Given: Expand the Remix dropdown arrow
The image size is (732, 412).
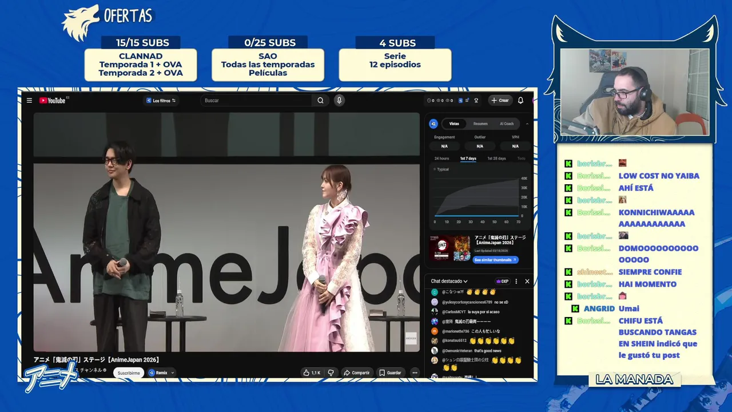Looking at the screenshot, I should (173, 373).
